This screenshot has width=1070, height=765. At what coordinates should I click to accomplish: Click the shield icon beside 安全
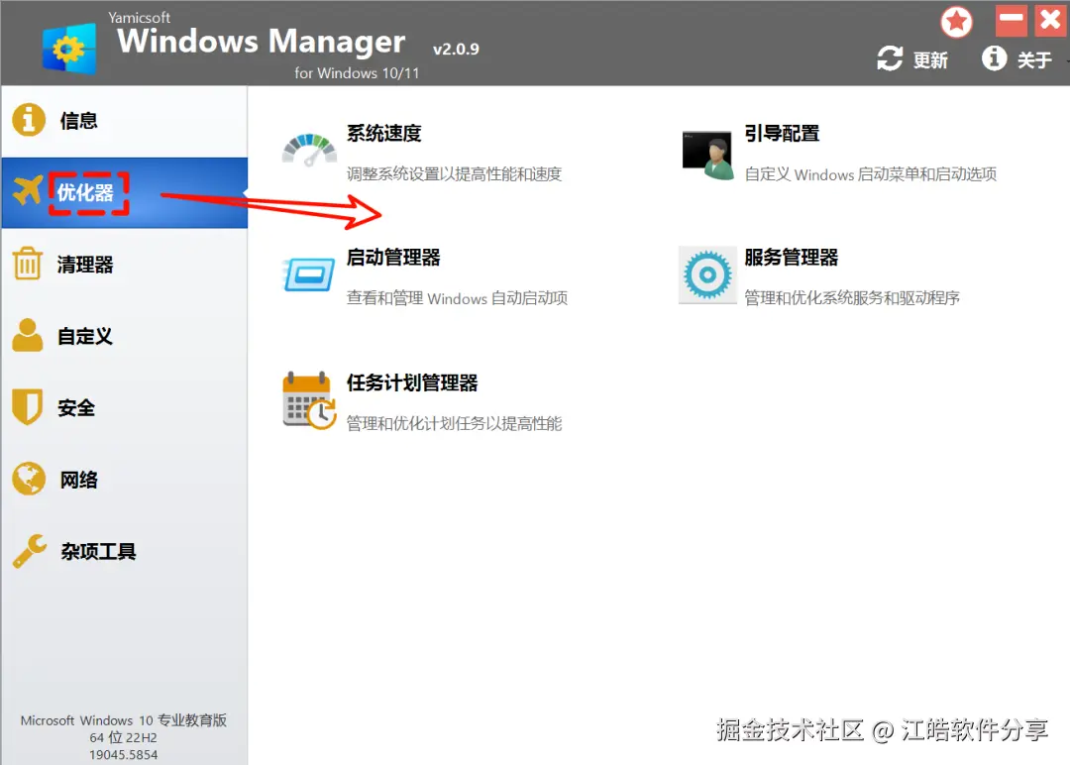click(28, 406)
